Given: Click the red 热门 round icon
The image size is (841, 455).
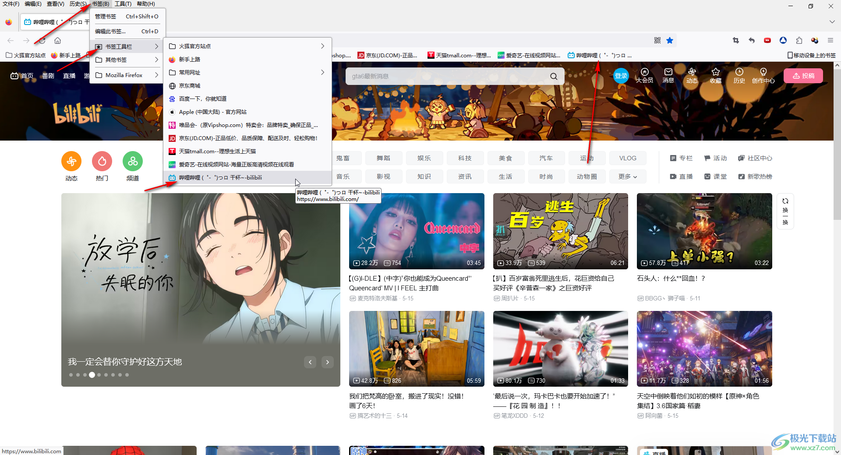Looking at the screenshot, I should pos(102,162).
